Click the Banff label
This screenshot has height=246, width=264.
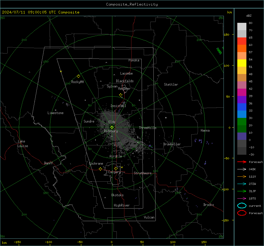tap(48, 163)
